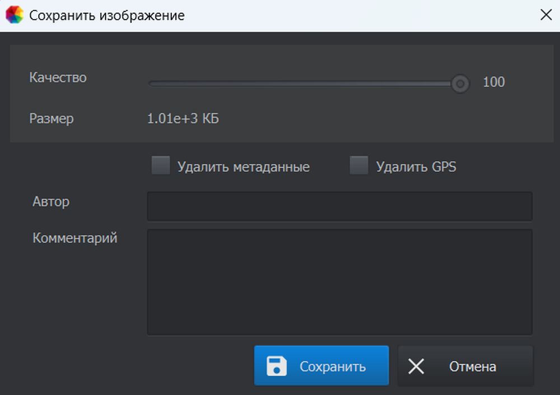Click the colorful application logo in the title bar
560x395 pixels.
point(13,15)
